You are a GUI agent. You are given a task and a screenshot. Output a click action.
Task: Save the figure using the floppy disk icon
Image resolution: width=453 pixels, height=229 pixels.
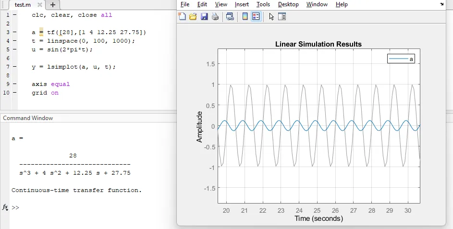click(204, 17)
